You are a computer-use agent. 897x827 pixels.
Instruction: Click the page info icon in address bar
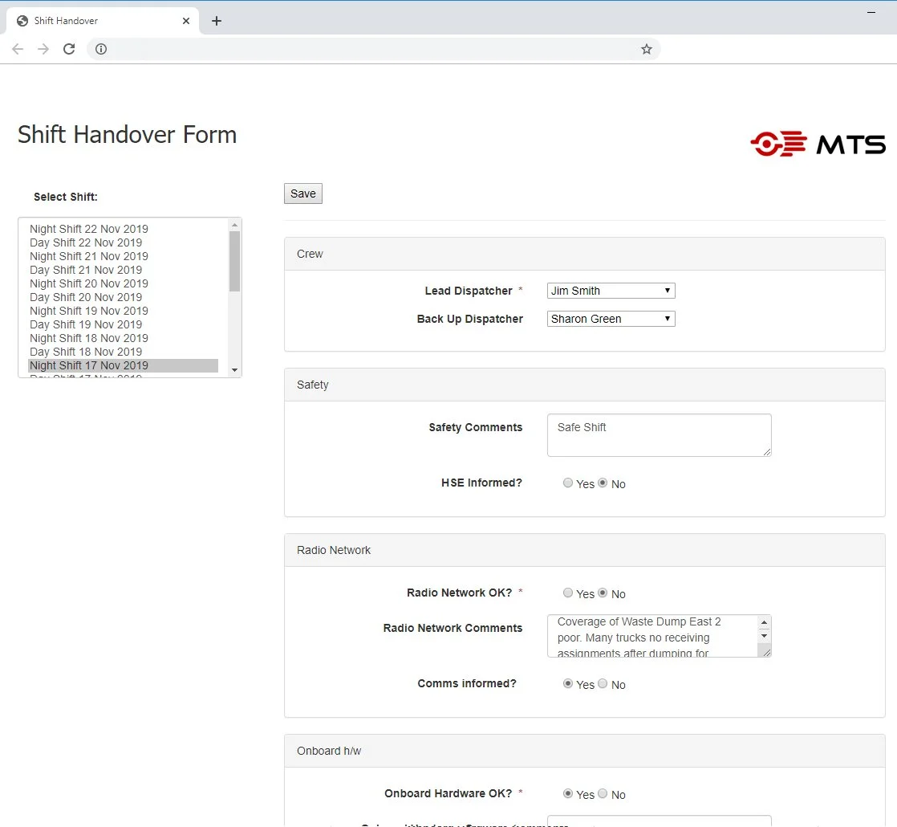tap(101, 49)
